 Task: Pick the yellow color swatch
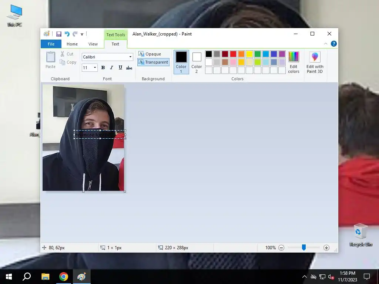249,54
